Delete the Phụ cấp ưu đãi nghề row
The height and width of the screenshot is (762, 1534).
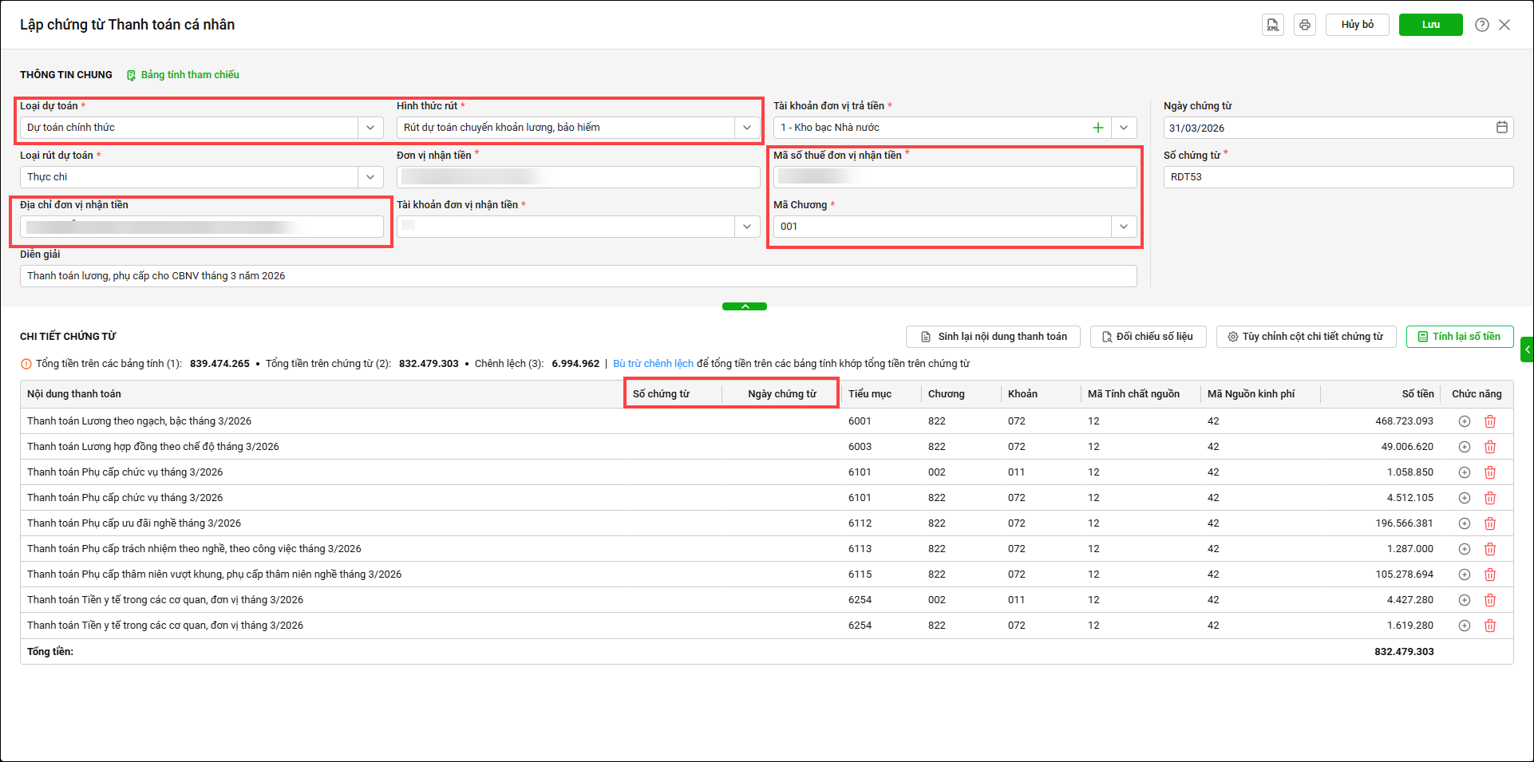[1490, 523]
